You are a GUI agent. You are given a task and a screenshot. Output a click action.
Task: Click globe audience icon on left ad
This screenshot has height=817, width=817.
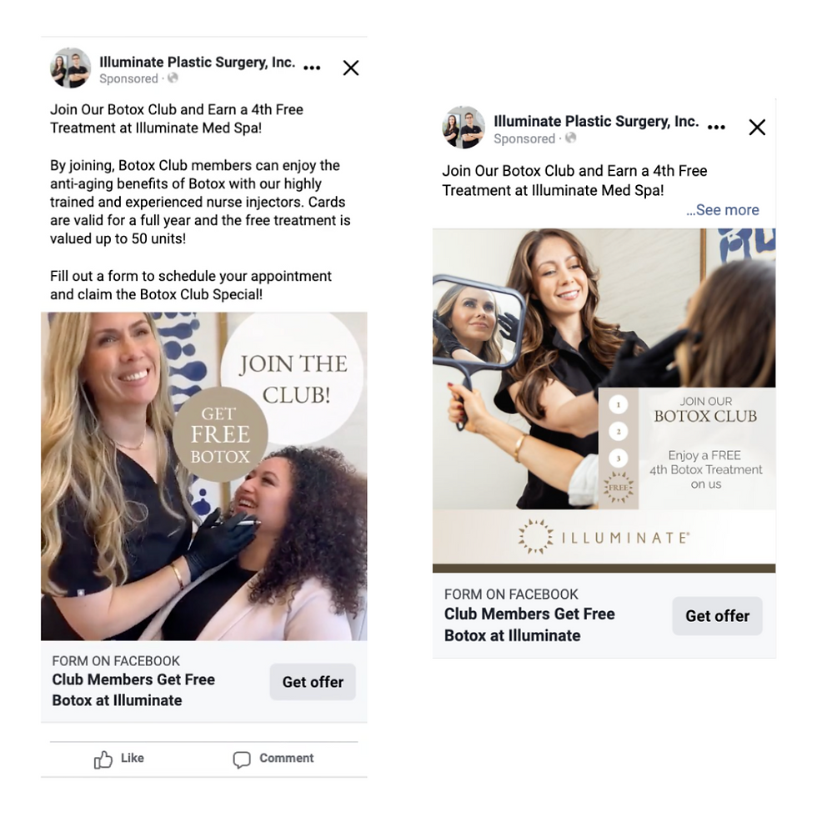pyautogui.click(x=173, y=78)
